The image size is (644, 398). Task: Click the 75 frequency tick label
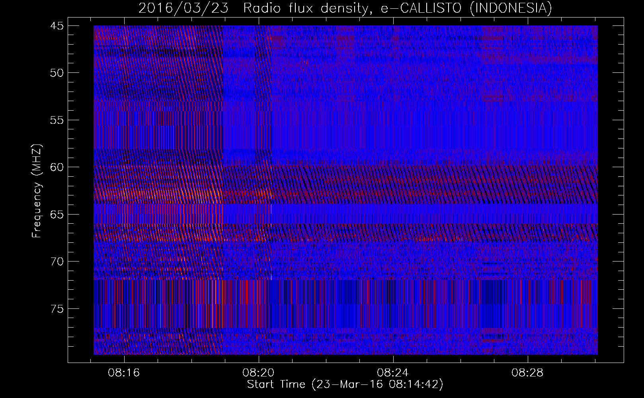coord(57,309)
